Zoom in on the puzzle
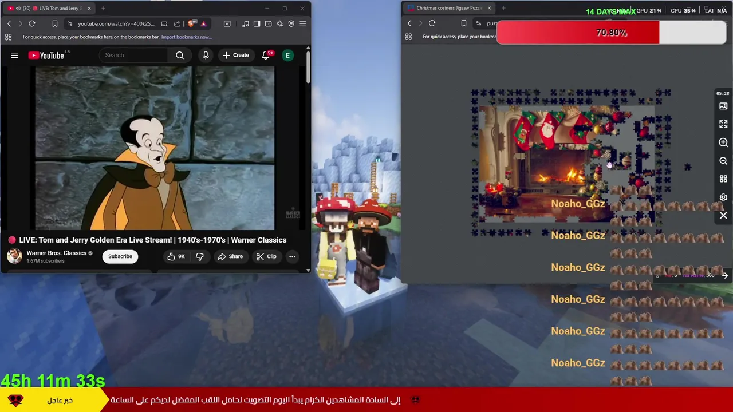 723,142
